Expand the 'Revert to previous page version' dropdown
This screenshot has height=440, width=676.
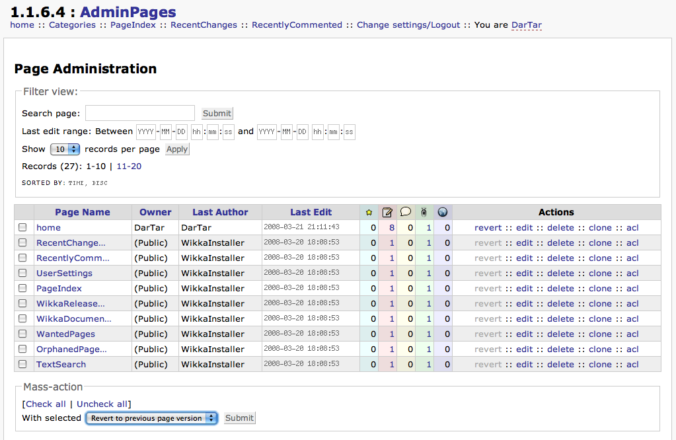tap(151, 418)
